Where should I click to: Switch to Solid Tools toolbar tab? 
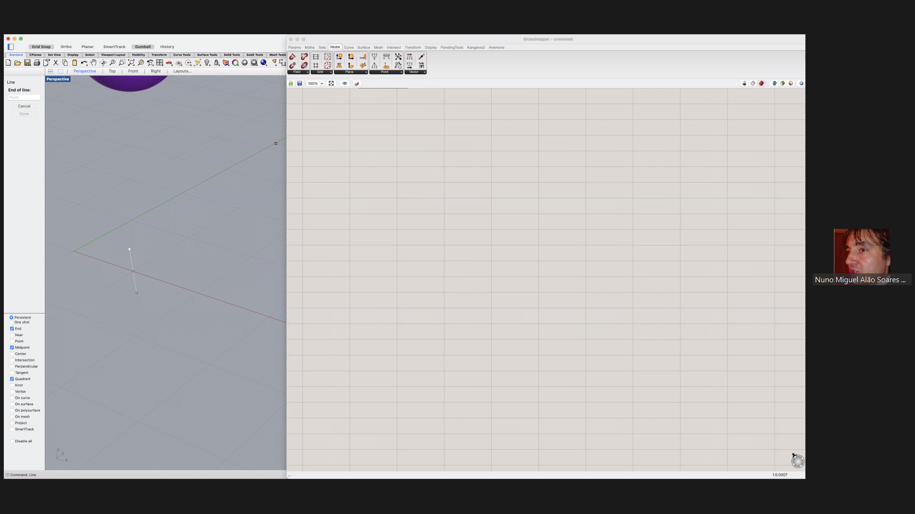(232, 55)
